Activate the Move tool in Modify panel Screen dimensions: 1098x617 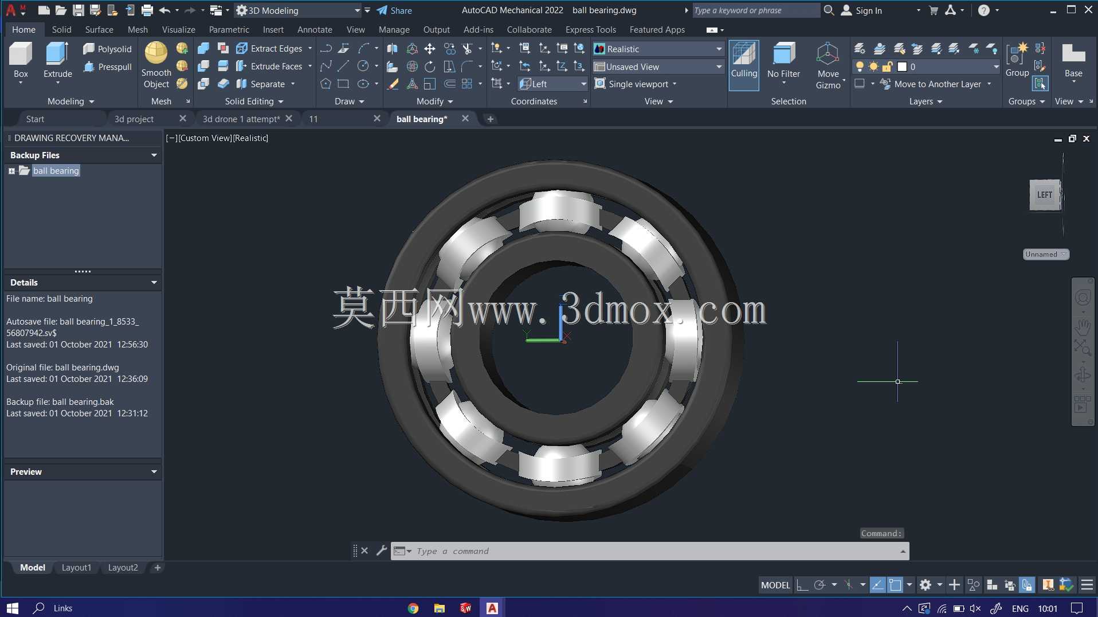point(430,49)
